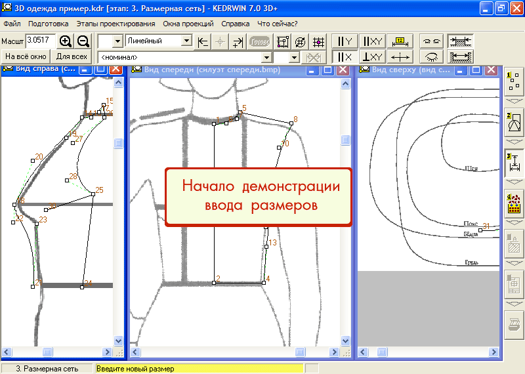Open stage 2 silhouette icon in right sidebar
This screenshot has width=525, height=374.
point(513,122)
